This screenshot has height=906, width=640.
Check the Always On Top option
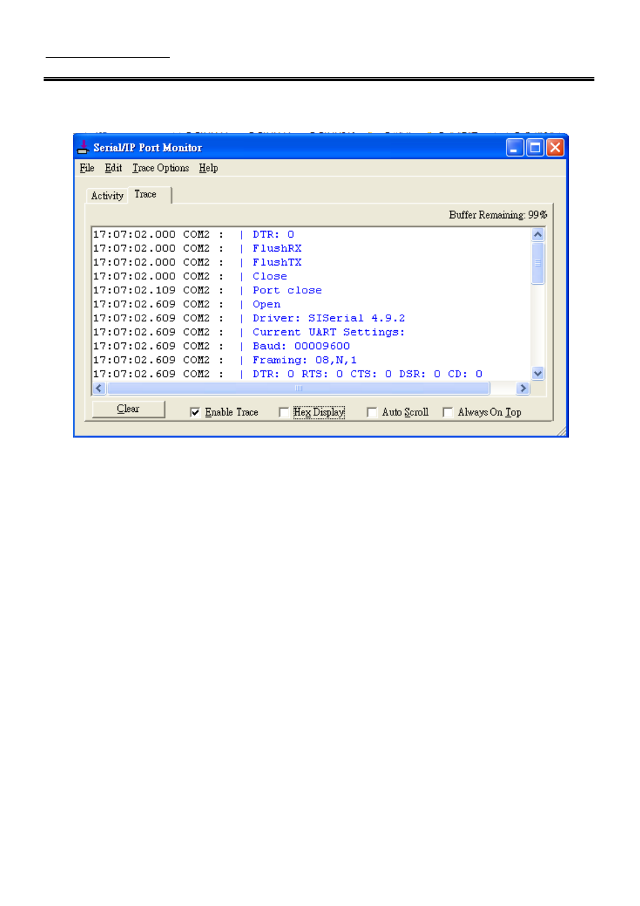coord(447,412)
